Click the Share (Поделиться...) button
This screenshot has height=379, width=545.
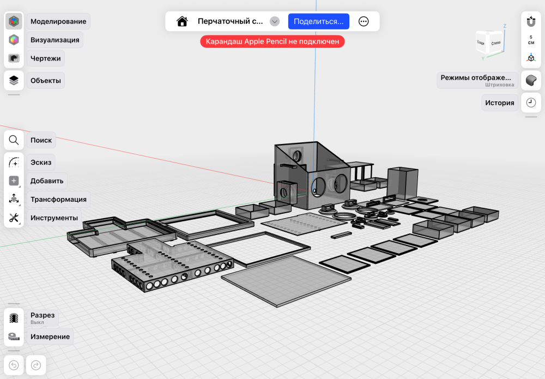pos(318,21)
